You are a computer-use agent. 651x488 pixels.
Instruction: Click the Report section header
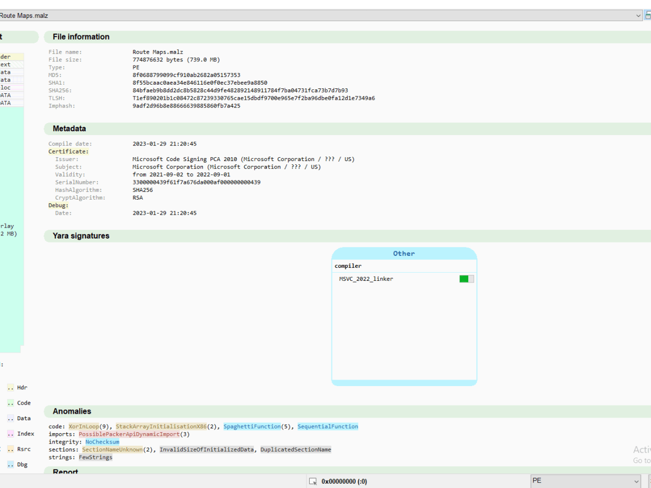pyautogui.click(x=65, y=471)
